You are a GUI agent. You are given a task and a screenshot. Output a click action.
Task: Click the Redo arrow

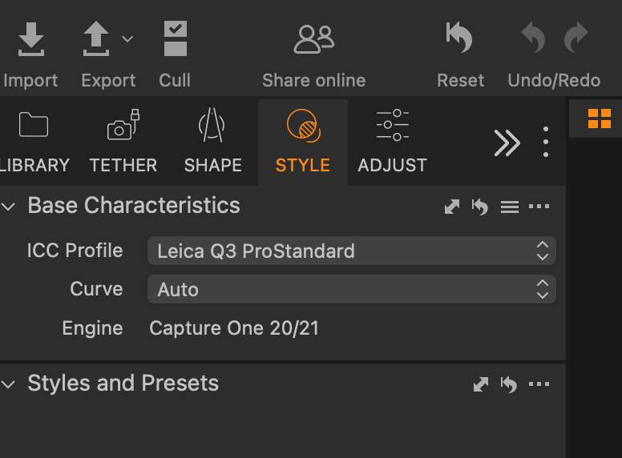pos(576,38)
